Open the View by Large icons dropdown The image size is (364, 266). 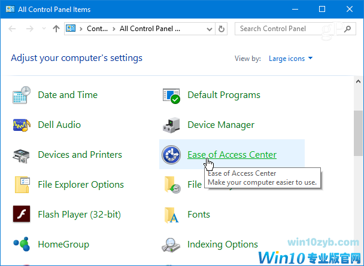pyautogui.click(x=290, y=59)
